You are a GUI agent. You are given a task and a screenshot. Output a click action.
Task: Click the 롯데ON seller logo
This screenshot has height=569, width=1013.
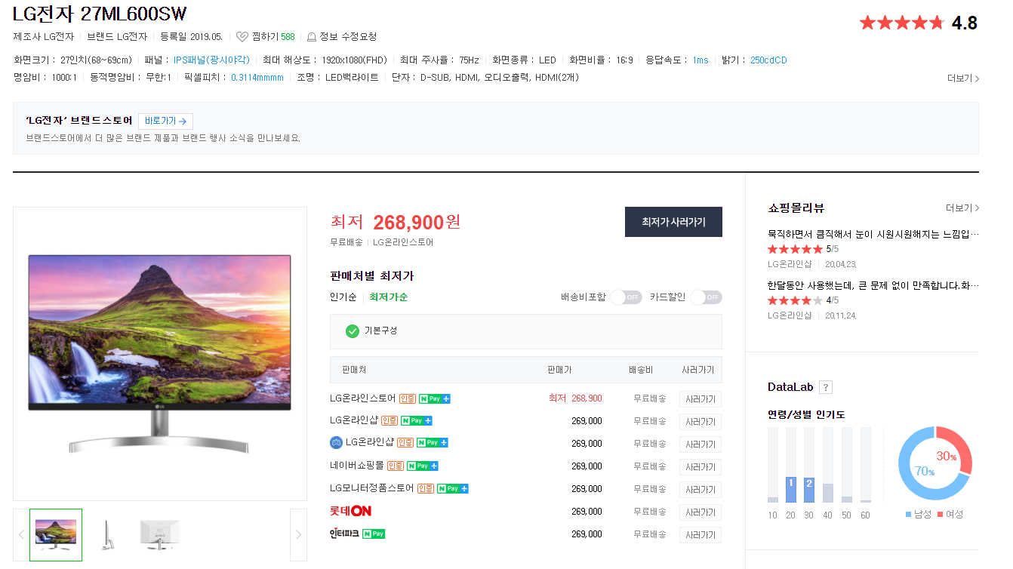[x=350, y=511]
